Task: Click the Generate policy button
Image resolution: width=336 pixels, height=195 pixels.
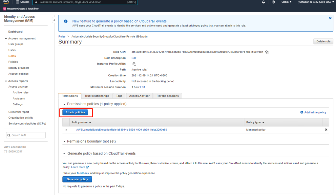Action: [77, 179]
